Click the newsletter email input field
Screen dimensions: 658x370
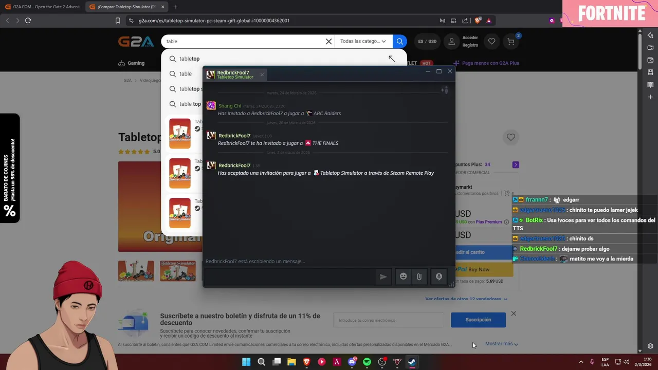pyautogui.click(x=389, y=320)
